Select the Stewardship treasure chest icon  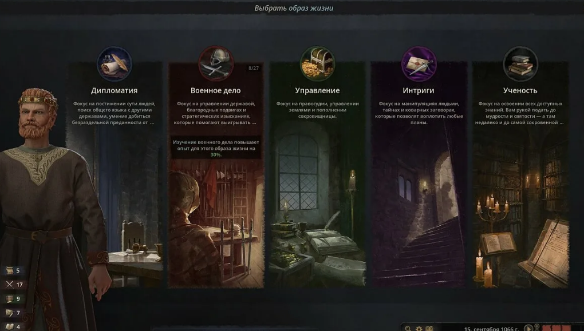[x=317, y=64]
